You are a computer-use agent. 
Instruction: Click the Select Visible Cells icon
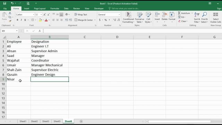pyautogui.click(x=216, y=15)
